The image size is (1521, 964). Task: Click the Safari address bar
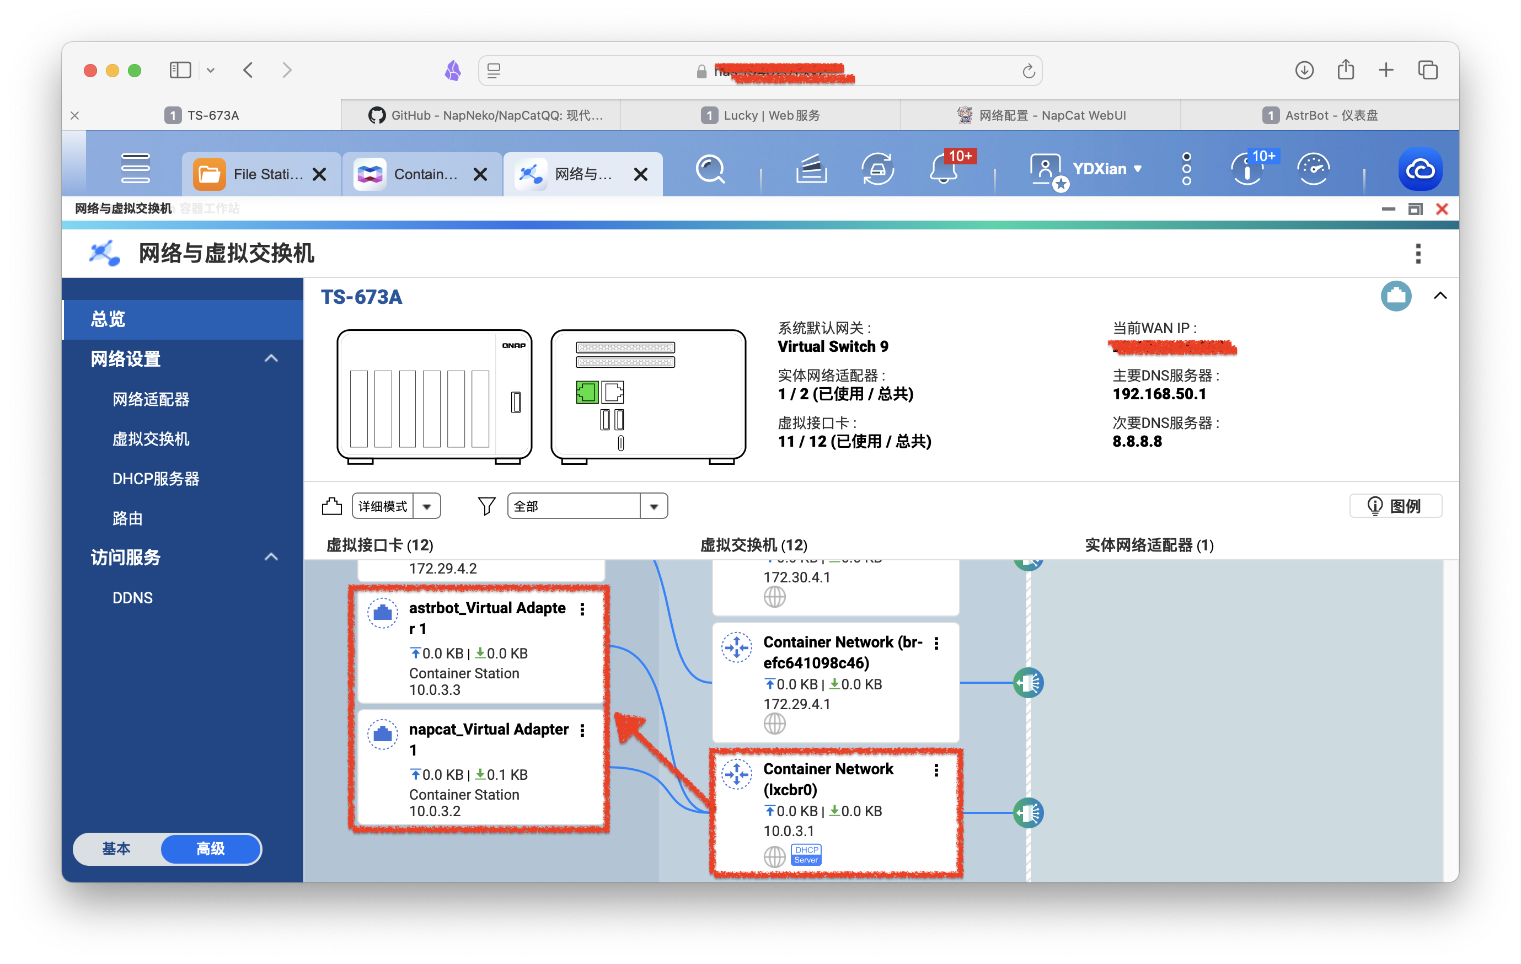click(760, 70)
